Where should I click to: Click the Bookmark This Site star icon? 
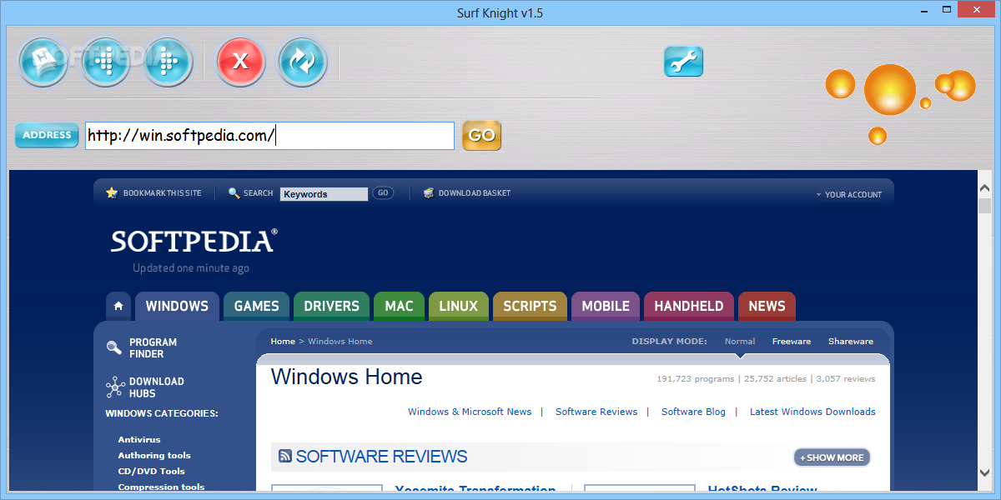coord(112,192)
